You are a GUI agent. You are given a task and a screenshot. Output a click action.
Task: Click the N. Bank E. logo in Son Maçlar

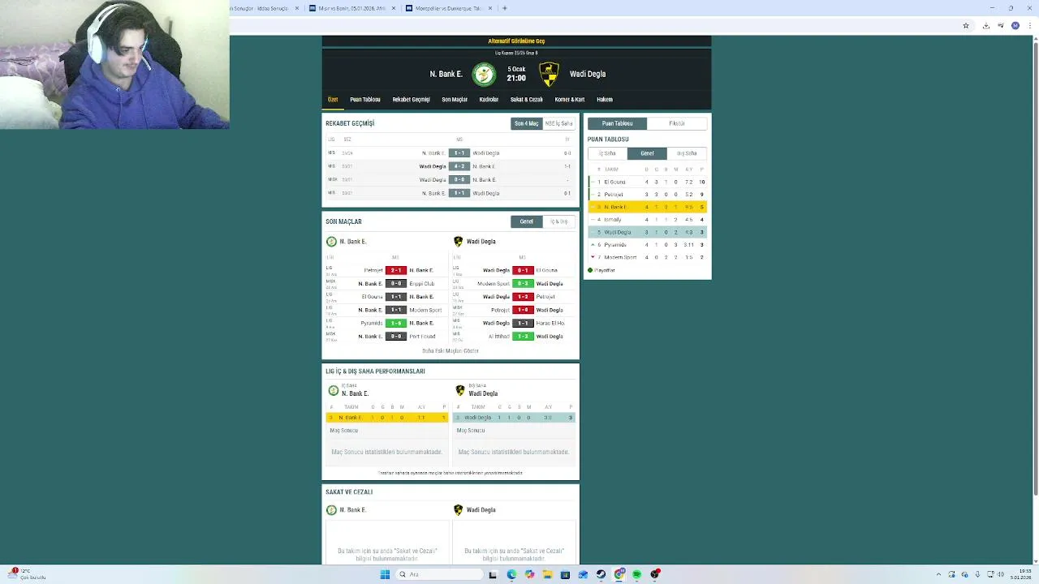point(331,242)
